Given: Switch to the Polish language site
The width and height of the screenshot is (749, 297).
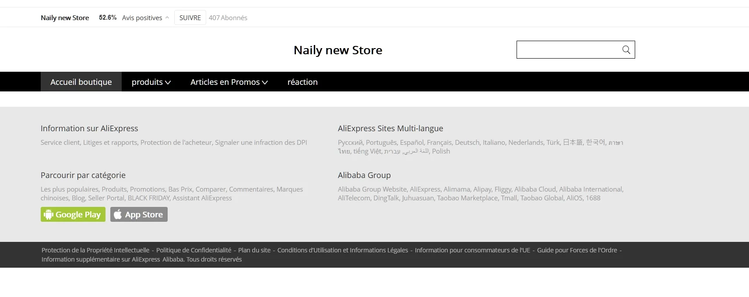Looking at the screenshot, I should pyautogui.click(x=441, y=151).
